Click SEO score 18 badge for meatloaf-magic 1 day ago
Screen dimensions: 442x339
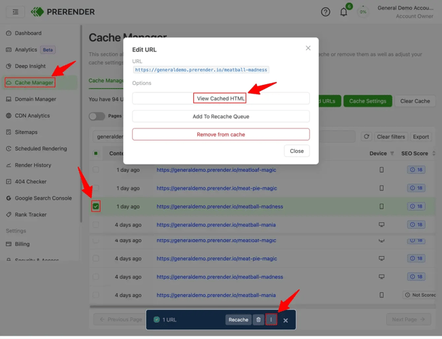tap(416, 170)
